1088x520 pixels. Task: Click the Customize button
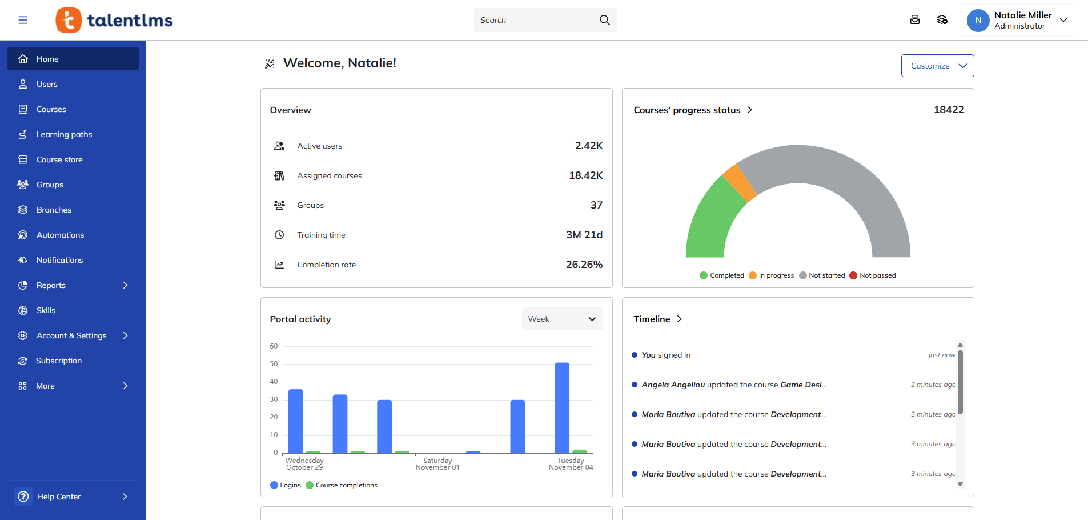pyautogui.click(x=937, y=65)
